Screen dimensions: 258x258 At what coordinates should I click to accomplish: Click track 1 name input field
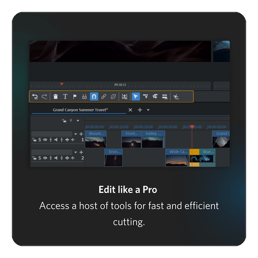pyautogui.click(x=52, y=134)
